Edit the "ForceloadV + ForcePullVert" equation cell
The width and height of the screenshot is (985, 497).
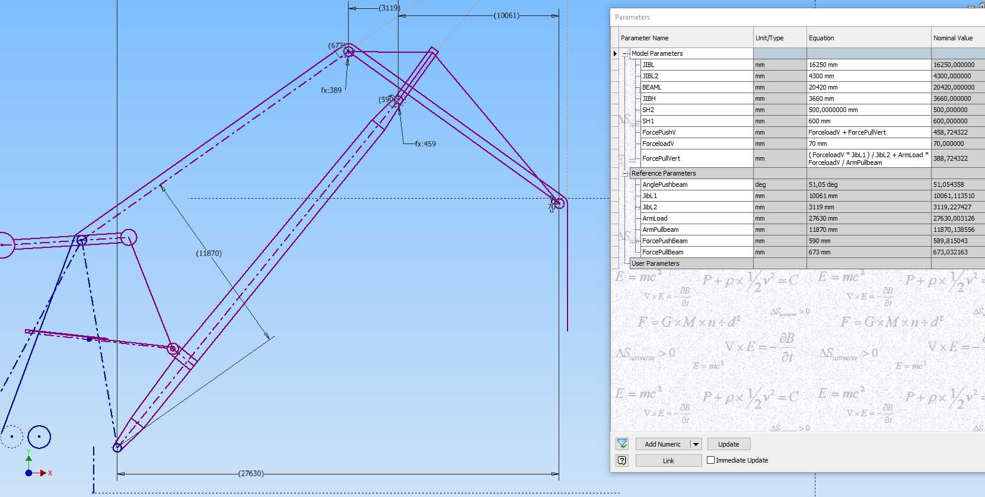[x=869, y=132]
